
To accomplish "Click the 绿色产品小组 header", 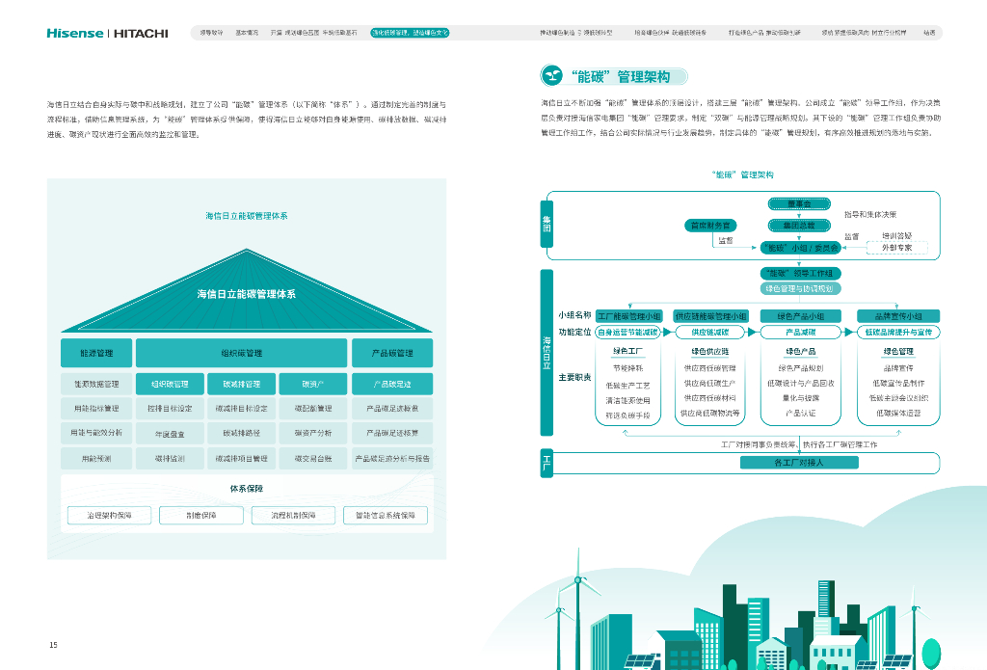I will pyautogui.click(x=801, y=316).
